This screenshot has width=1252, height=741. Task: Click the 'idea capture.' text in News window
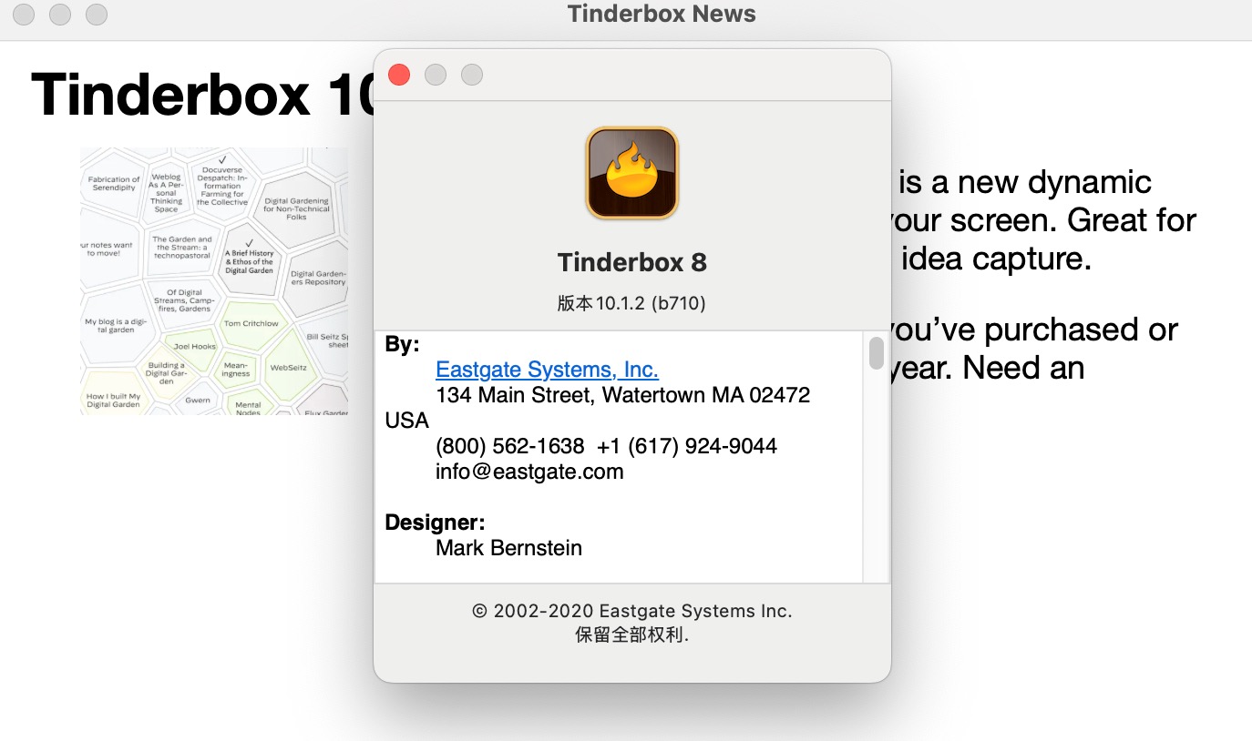click(x=996, y=259)
